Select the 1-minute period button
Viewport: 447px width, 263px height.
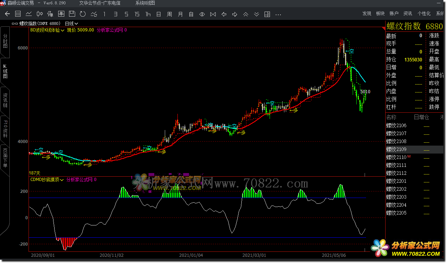104,14
